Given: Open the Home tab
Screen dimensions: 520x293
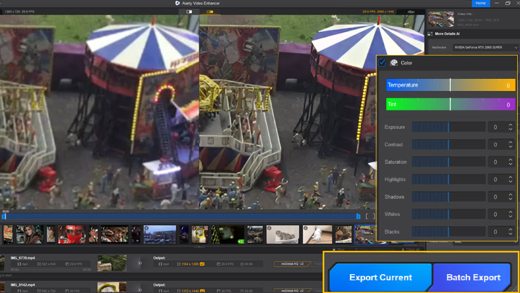Looking at the screenshot, I should [481, 3].
